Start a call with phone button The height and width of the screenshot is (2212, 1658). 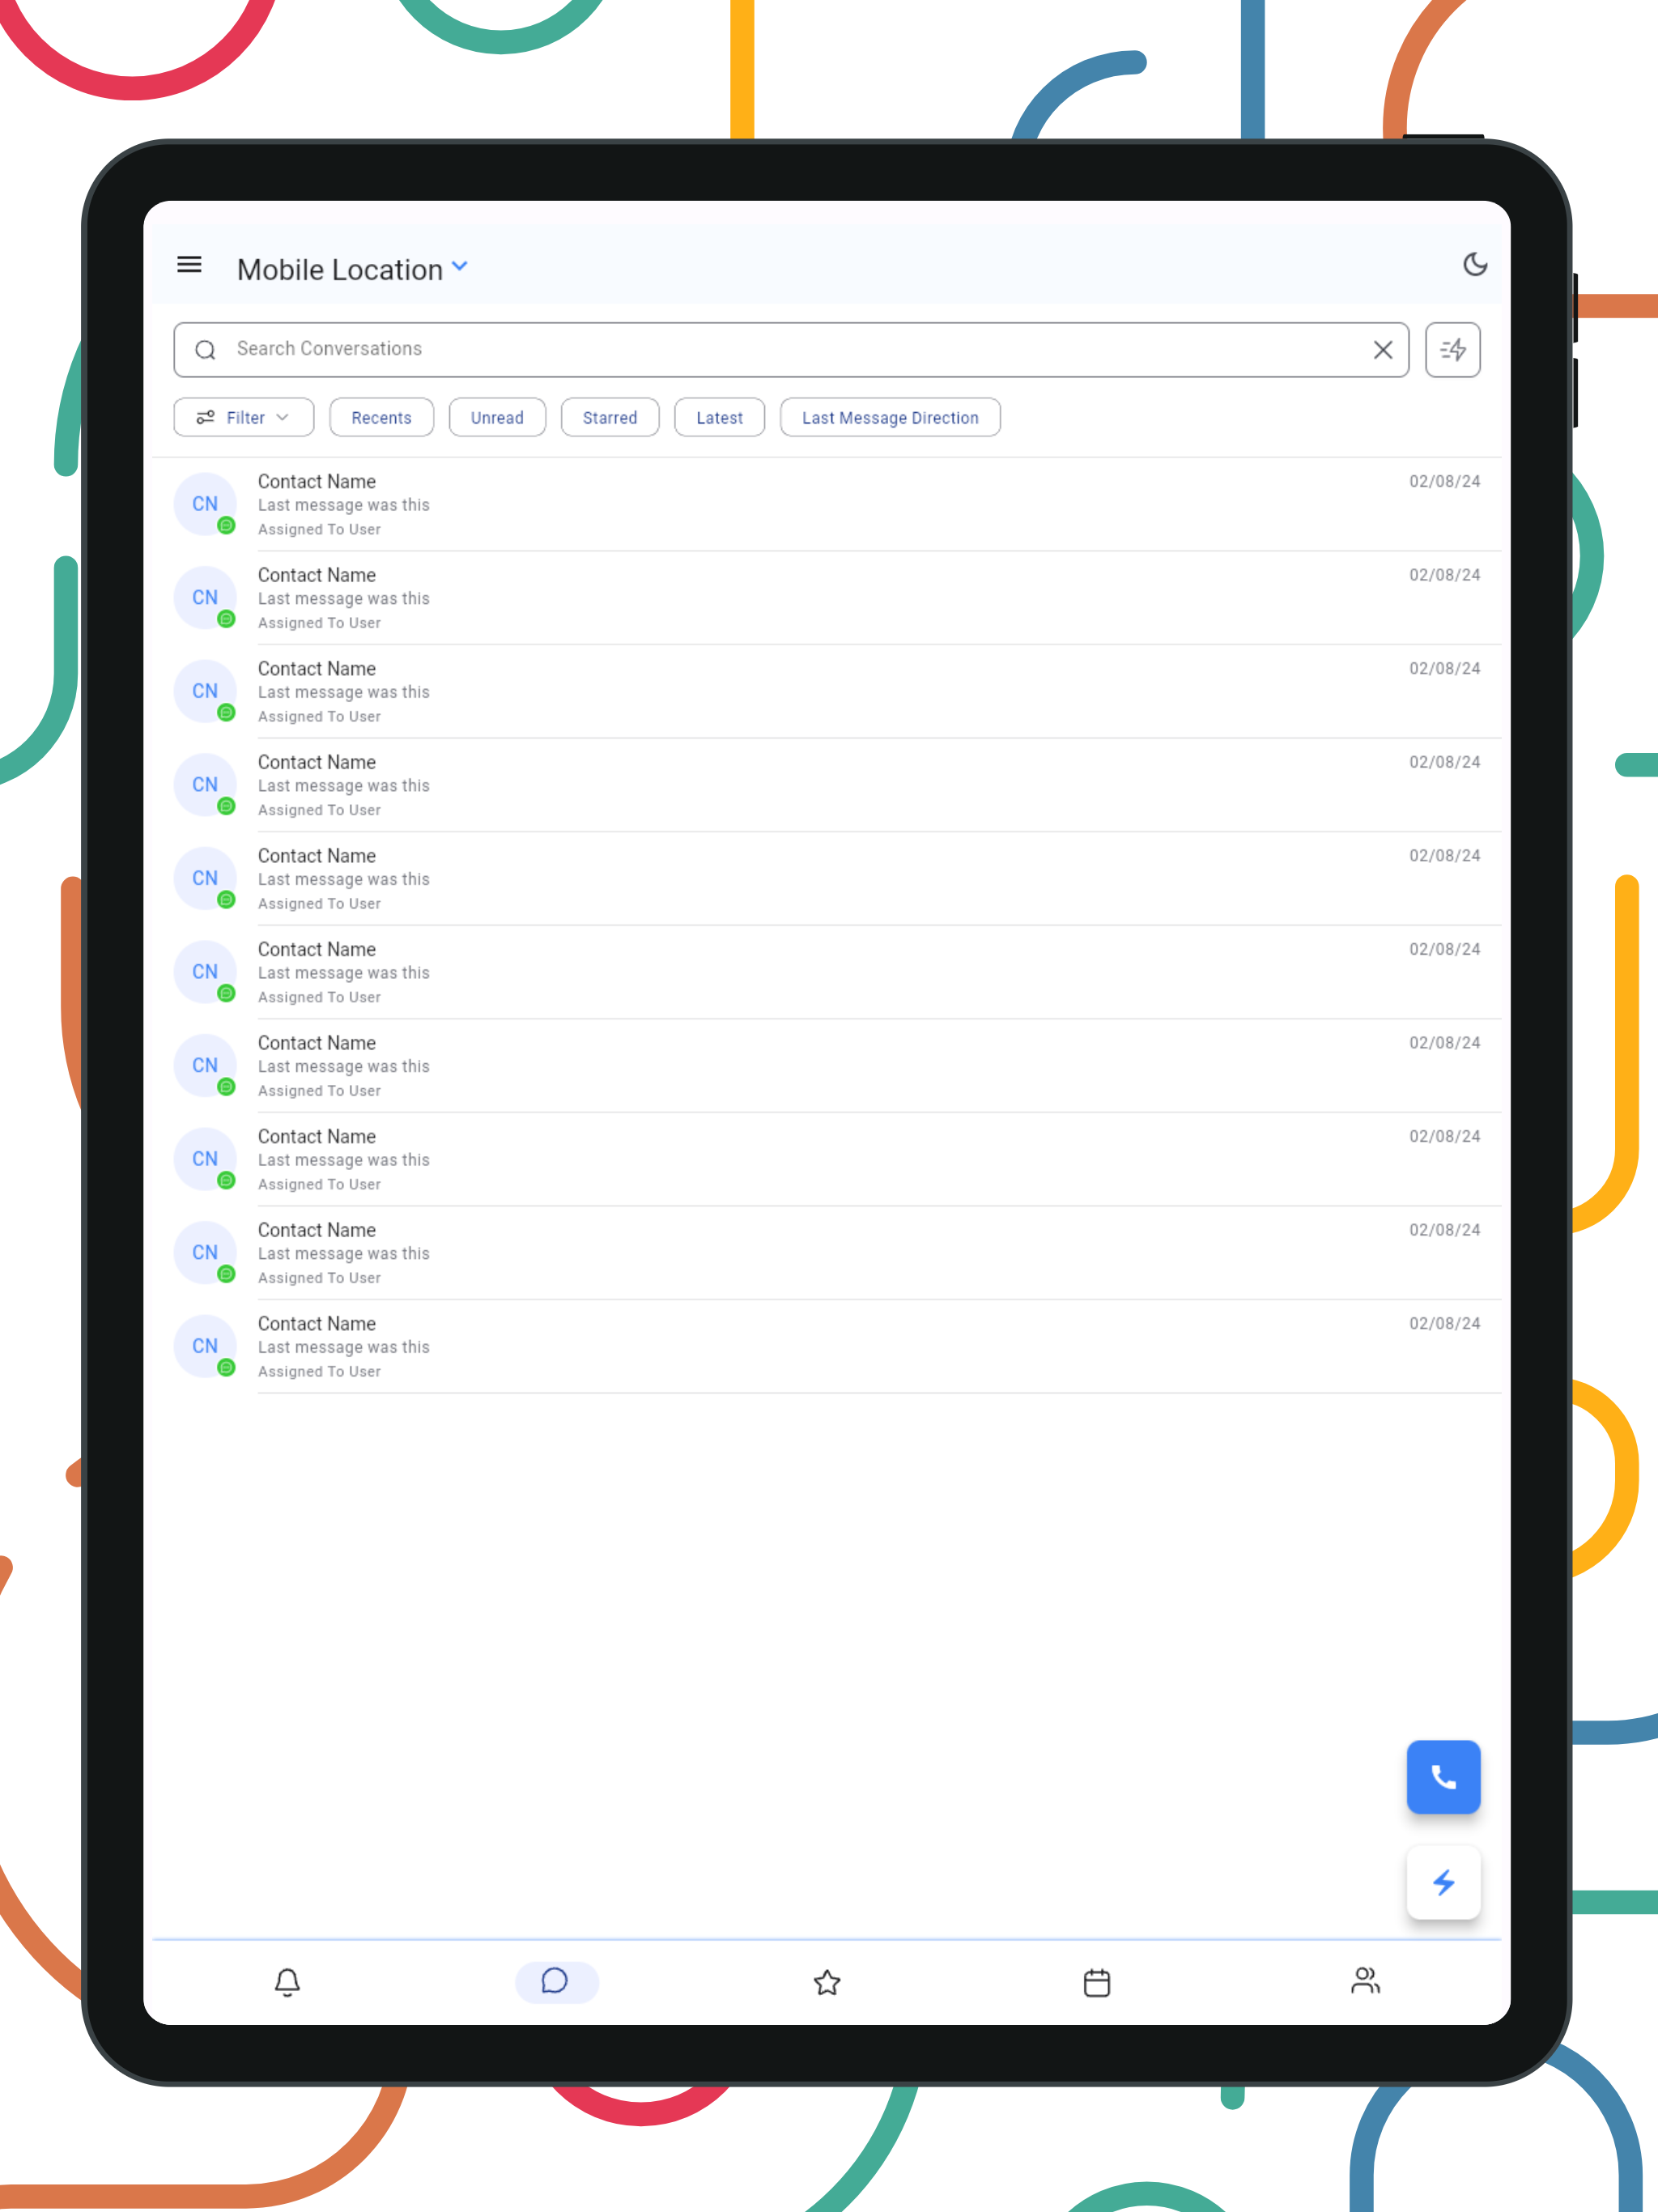(1443, 1777)
